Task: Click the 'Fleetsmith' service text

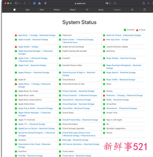Action: click(67, 35)
